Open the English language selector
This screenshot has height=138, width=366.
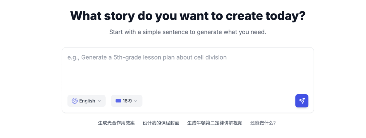(86, 101)
